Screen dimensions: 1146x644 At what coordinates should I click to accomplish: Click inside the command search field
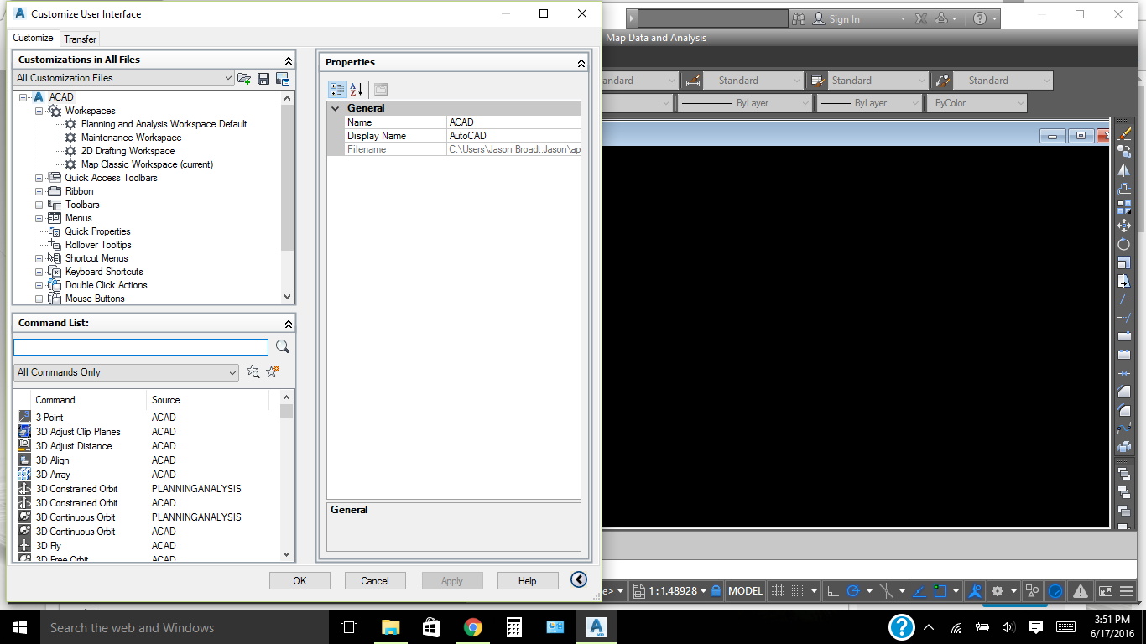pos(140,346)
